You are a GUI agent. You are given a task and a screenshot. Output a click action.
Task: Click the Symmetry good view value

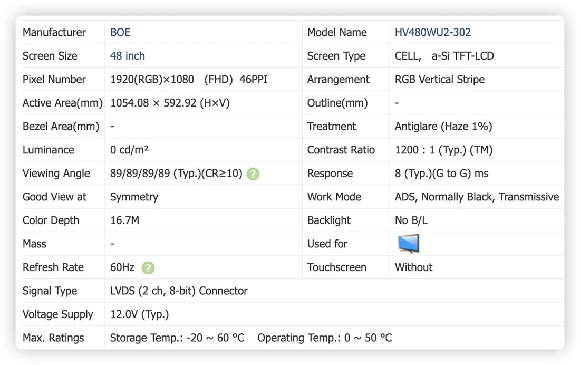coord(134,197)
